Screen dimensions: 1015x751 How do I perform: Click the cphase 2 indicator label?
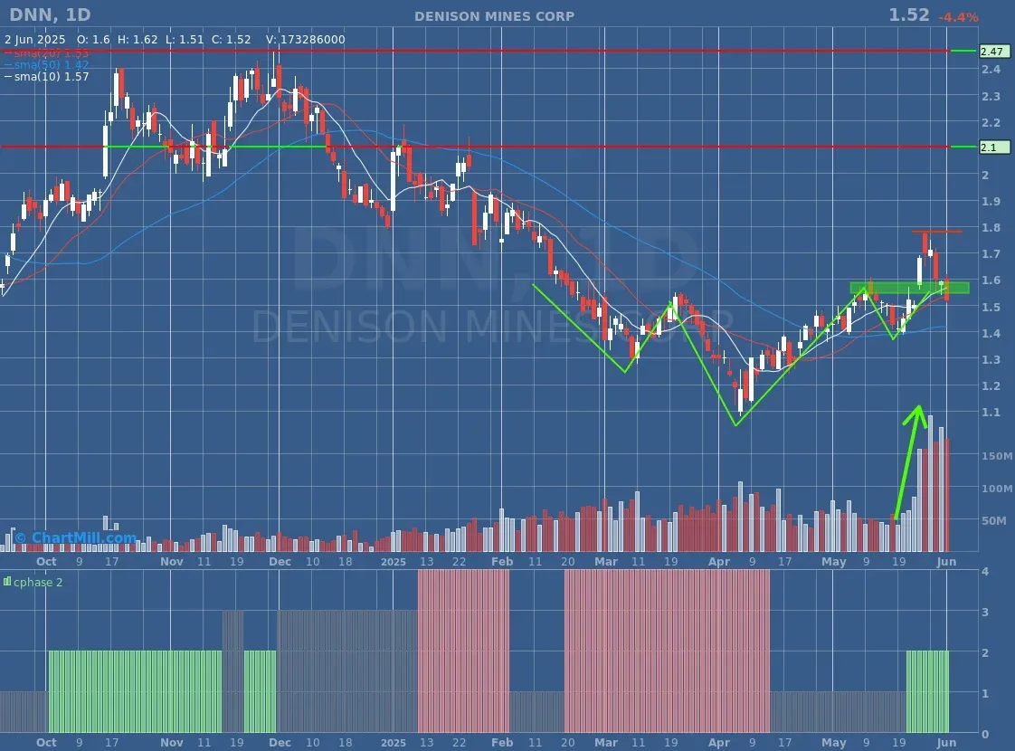pos(38,582)
